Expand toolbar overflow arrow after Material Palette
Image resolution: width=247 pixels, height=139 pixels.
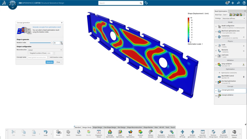click(x=240, y=134)
